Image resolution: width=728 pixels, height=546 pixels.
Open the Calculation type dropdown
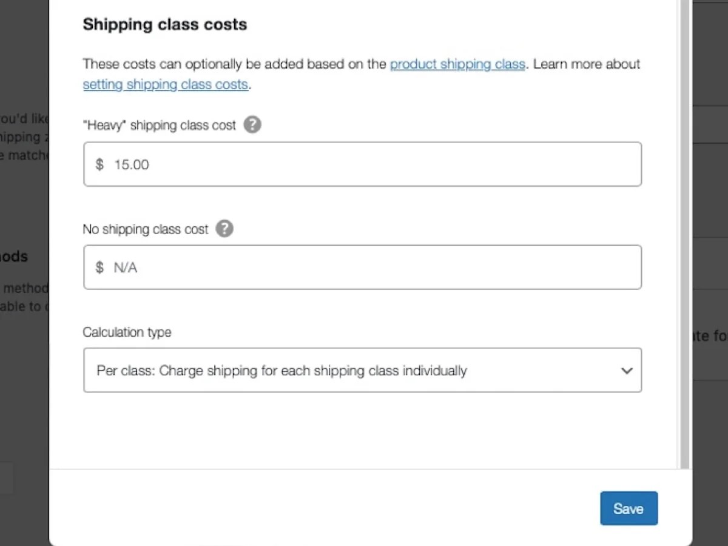[363, 370]
